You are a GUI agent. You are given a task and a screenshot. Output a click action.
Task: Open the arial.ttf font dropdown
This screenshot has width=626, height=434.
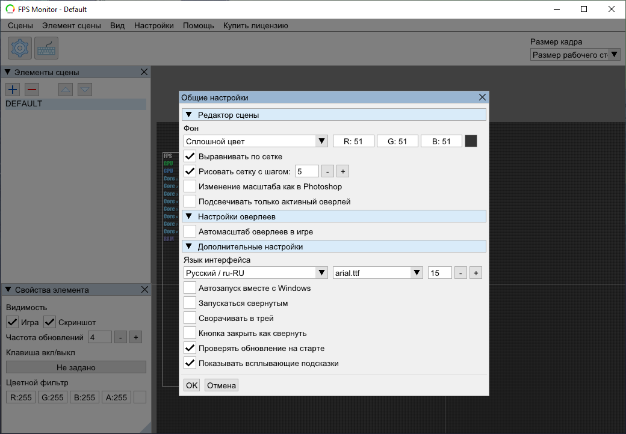tap(377, 273)
